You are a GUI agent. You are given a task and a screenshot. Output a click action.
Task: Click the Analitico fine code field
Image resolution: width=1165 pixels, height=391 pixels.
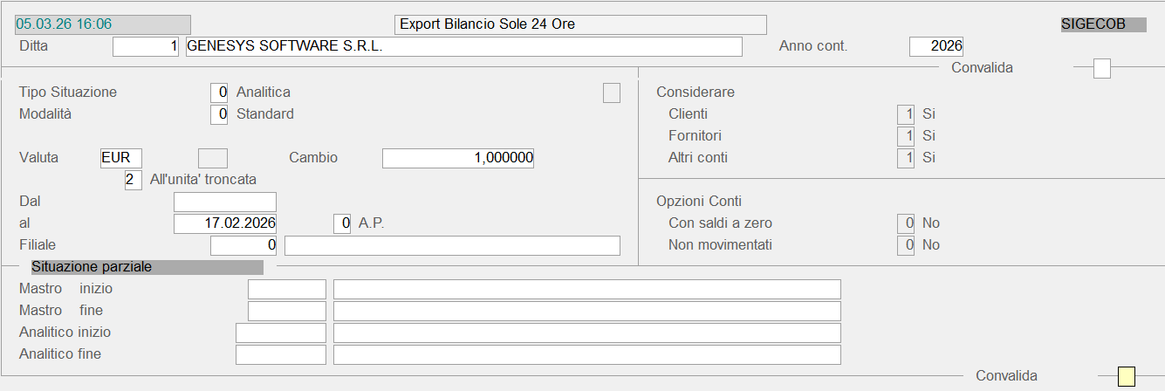[x=280, y=354]
